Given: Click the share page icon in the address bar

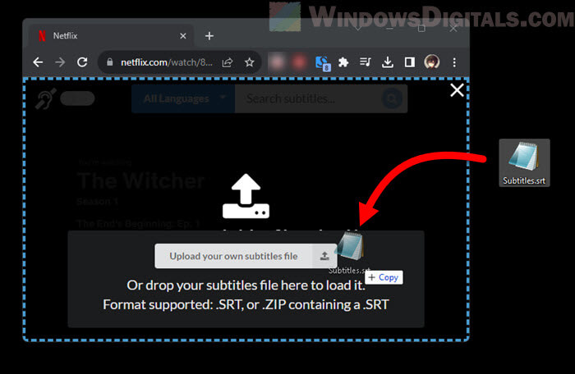Looking at the screenshot, I should tap(228, 62).
